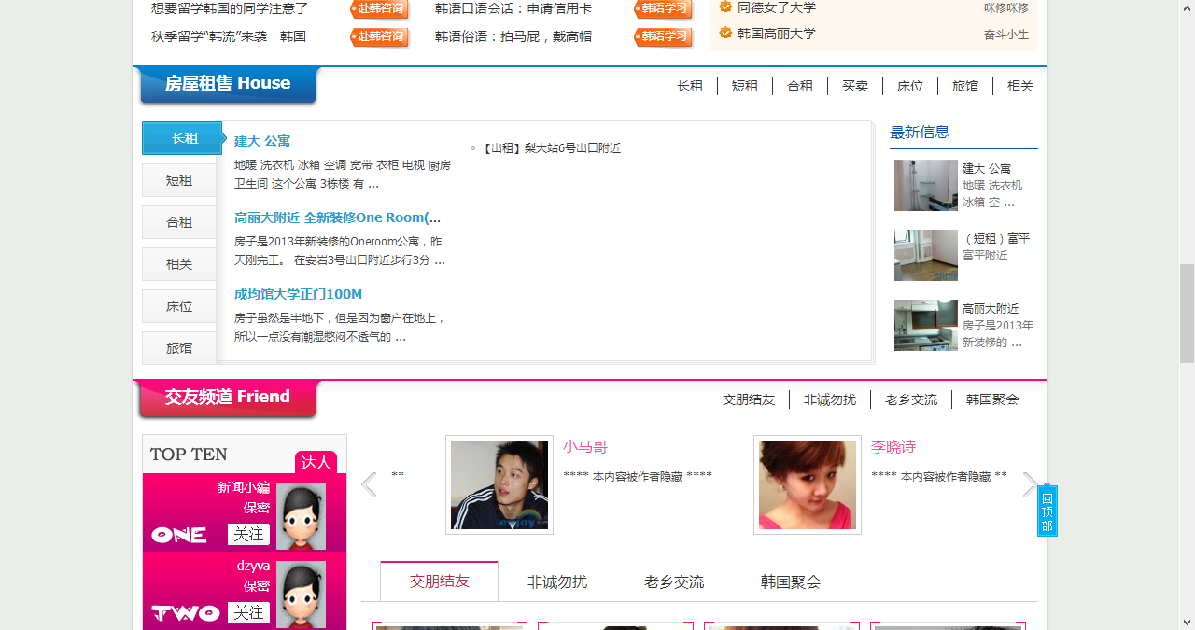The height and width of the screenshot is (630, 1195).
Task: Select the 床位 side tab
Action: pyautogui.click(x=179, y=306)
